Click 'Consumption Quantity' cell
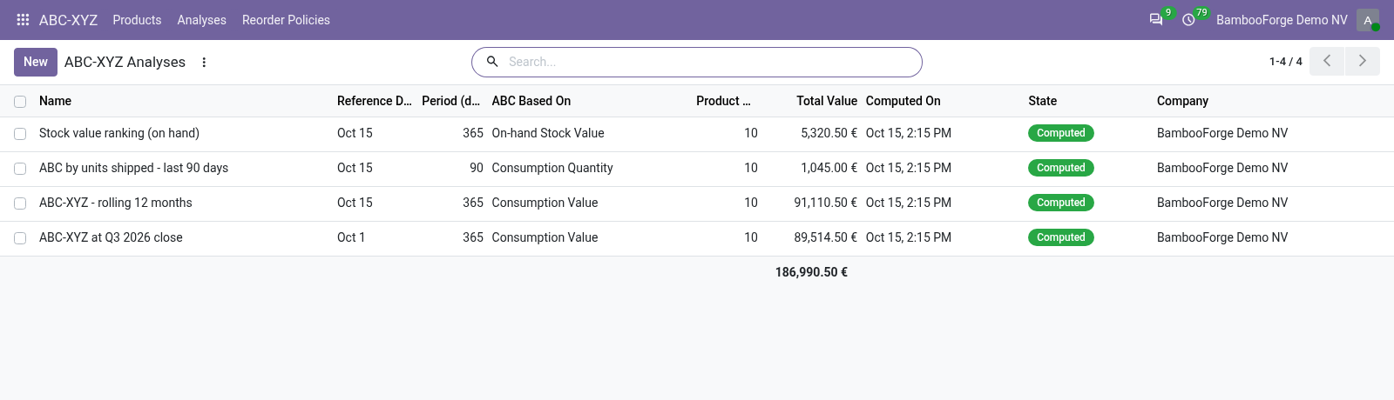This screenshot has width=1394, height=400. coord(552,168)
